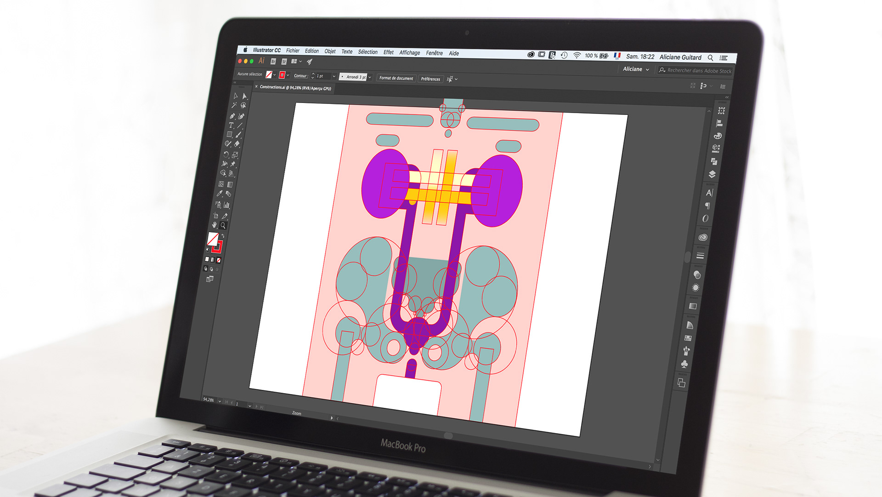
Task: Expand the control bar fill color dropdown
Action: coord(275,75)
